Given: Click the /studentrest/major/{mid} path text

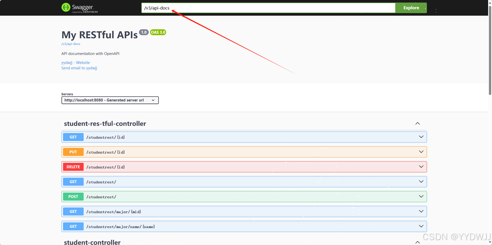Looking at the screenshot, I should (114, 212).
